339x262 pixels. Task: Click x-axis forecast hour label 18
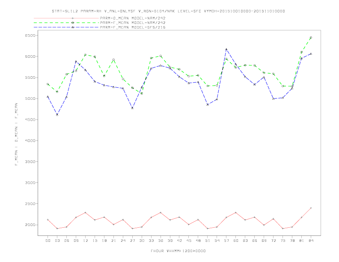coord(104,241)
